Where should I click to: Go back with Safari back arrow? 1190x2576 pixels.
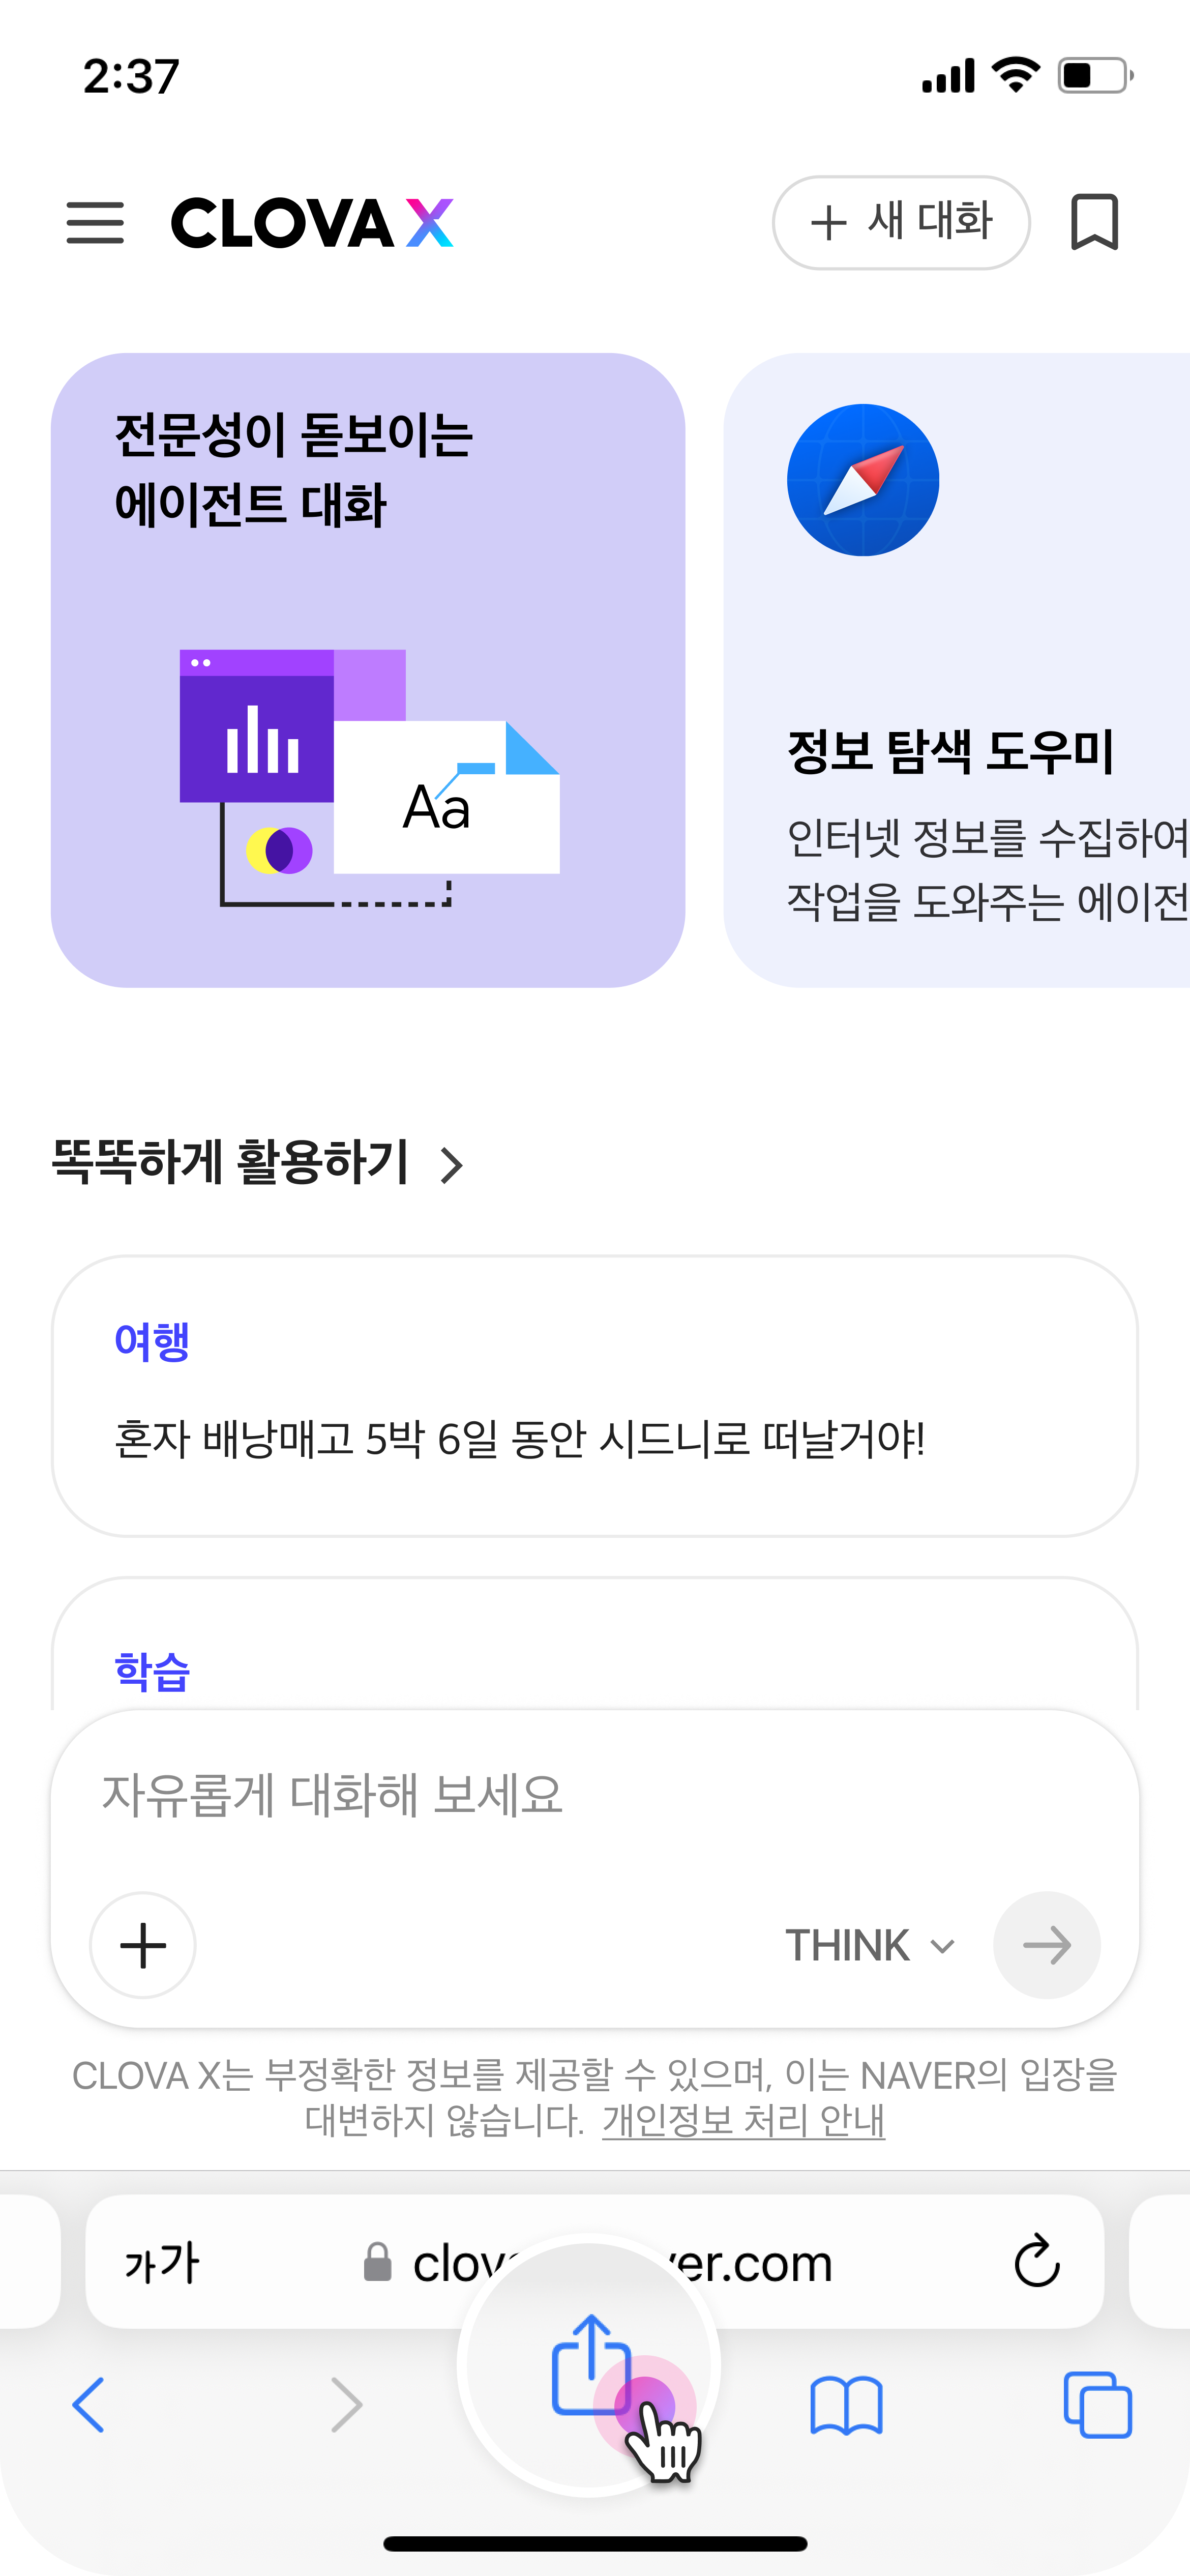(90, 2404)
